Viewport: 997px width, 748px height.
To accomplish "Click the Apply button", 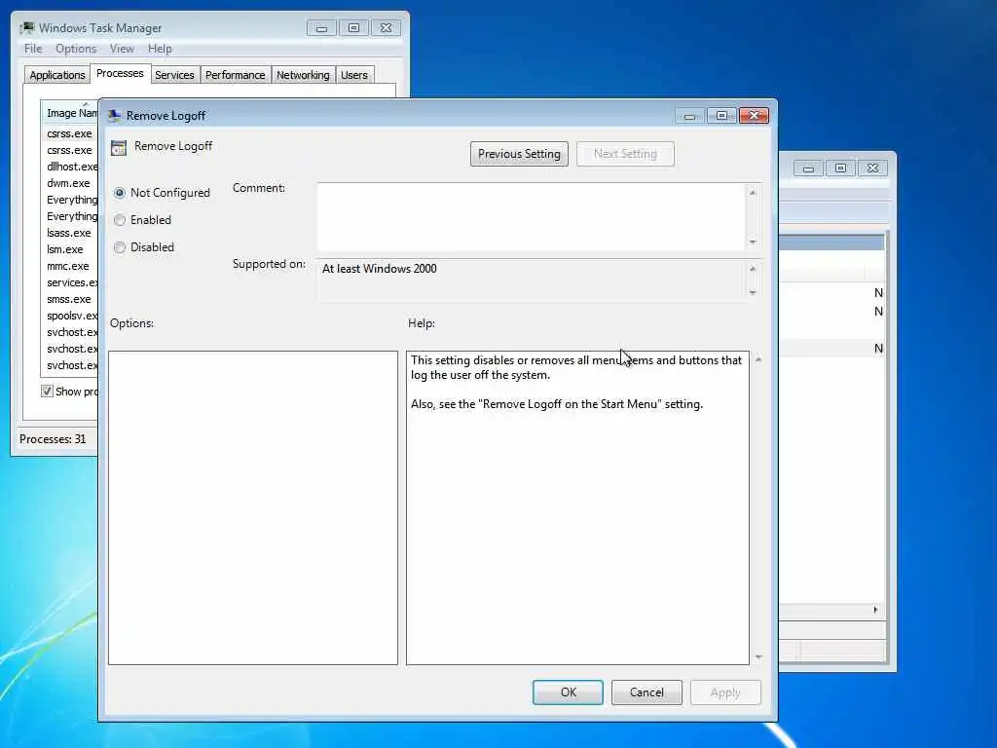I will coord(725,692).
